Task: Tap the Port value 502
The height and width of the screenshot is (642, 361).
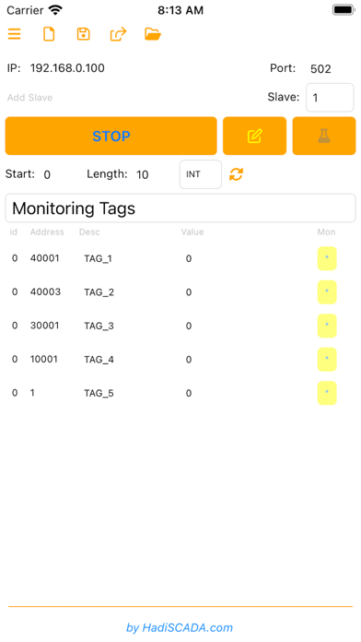Action: [320, 69]
